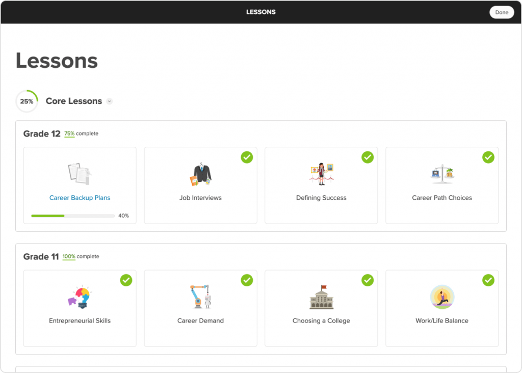522x373 pixels.
Task: Click the Done button
Action: click(x=502, y=12)
